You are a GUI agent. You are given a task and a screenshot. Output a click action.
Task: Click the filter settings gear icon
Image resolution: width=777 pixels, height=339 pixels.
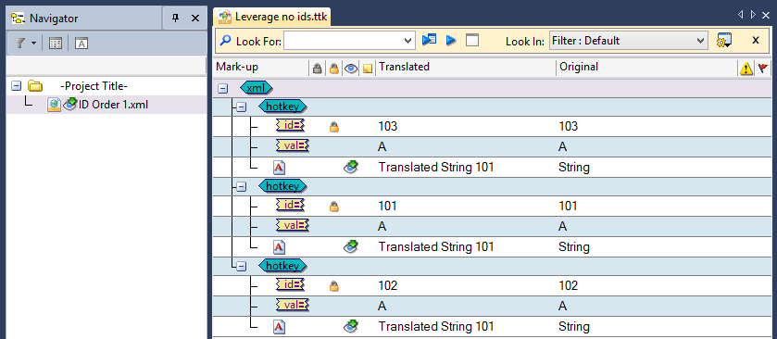point(724,41)
